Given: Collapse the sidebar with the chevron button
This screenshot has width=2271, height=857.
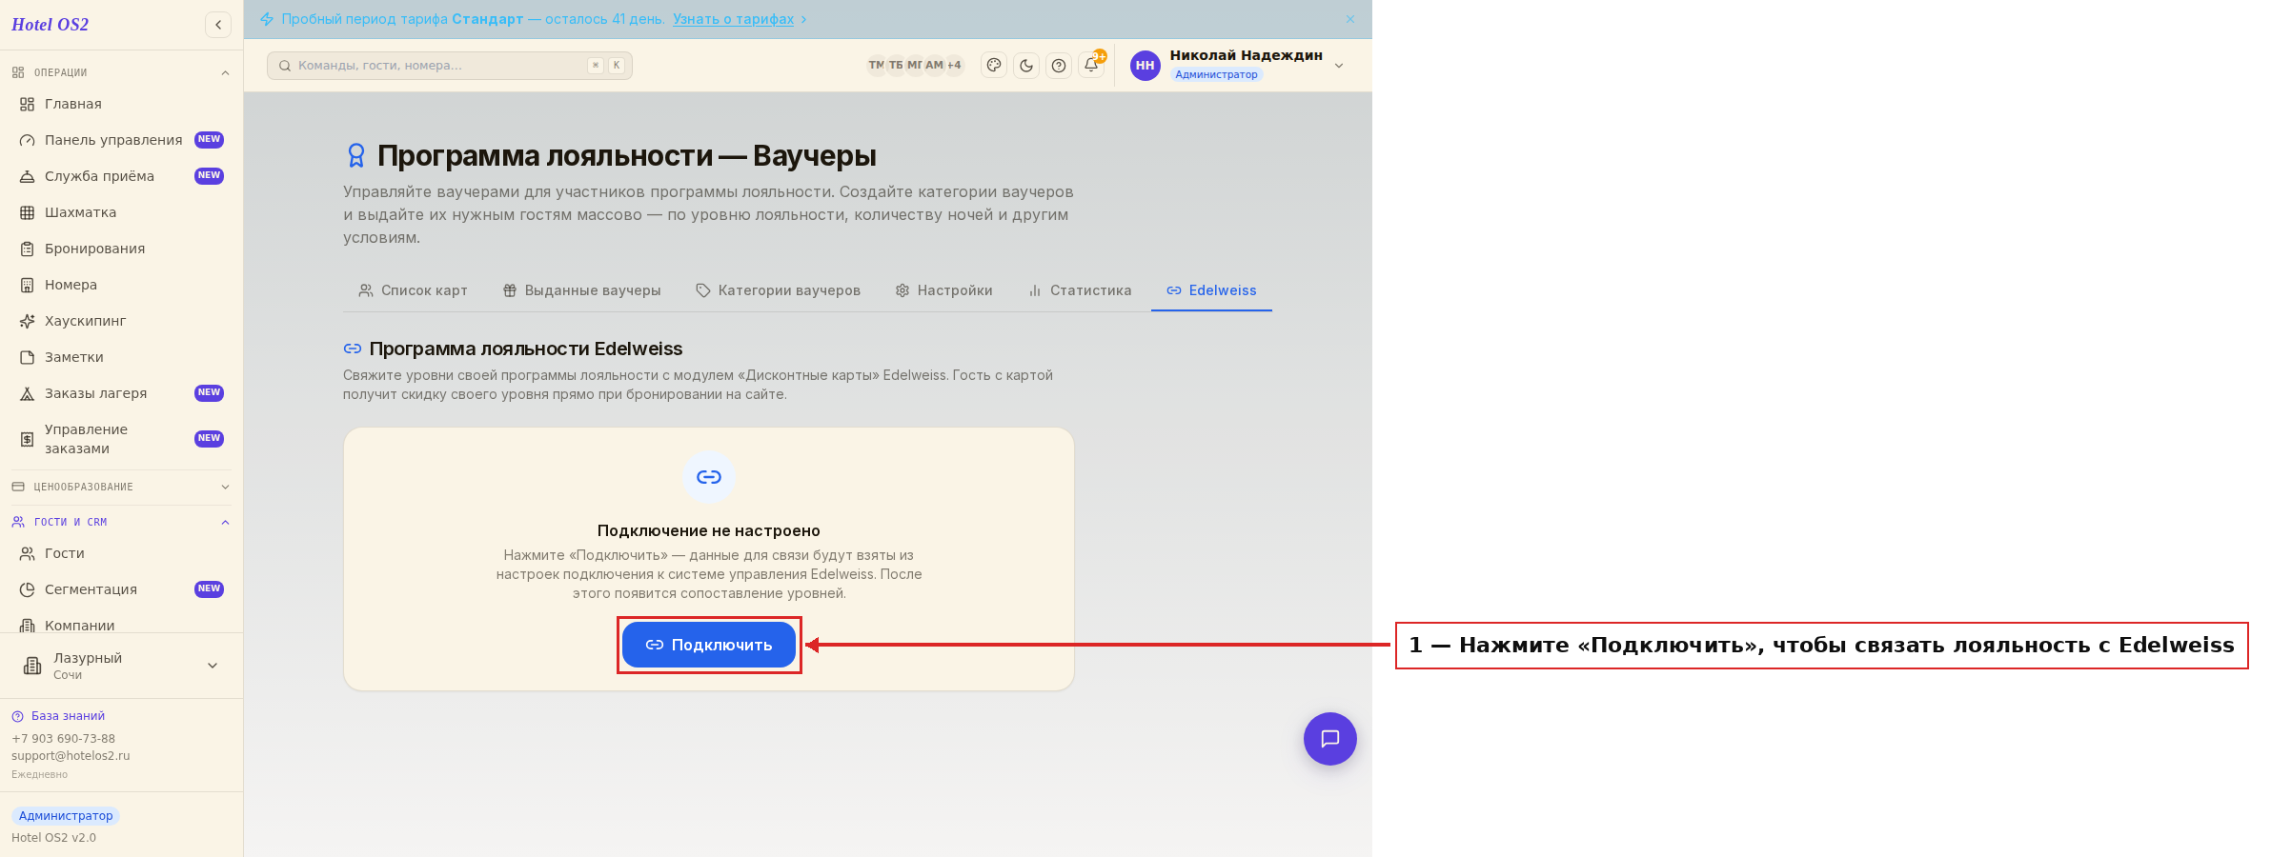Looking at the screenshot, I should [x=218, y=25].
